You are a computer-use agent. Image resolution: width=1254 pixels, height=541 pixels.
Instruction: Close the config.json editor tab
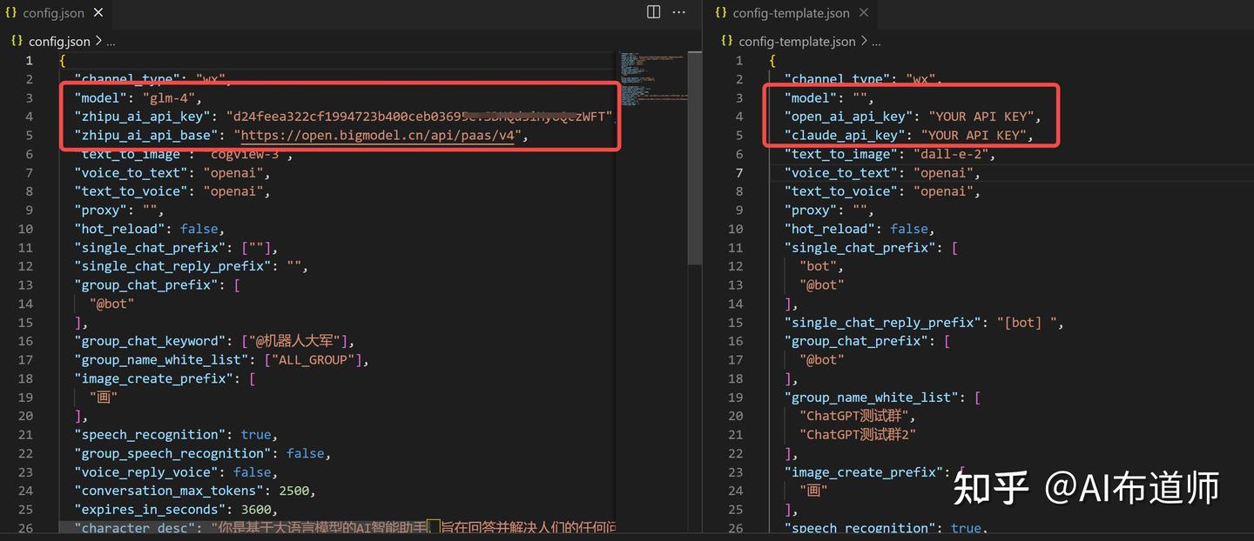point(98,13)
